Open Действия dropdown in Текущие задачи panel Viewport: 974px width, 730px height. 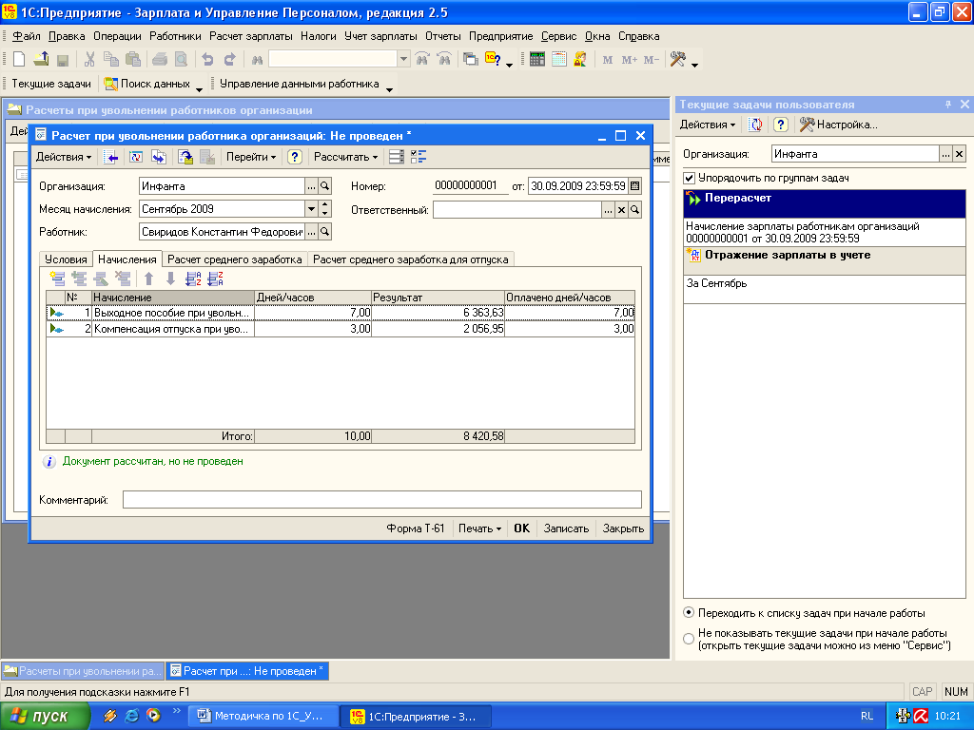click(708, 125)
